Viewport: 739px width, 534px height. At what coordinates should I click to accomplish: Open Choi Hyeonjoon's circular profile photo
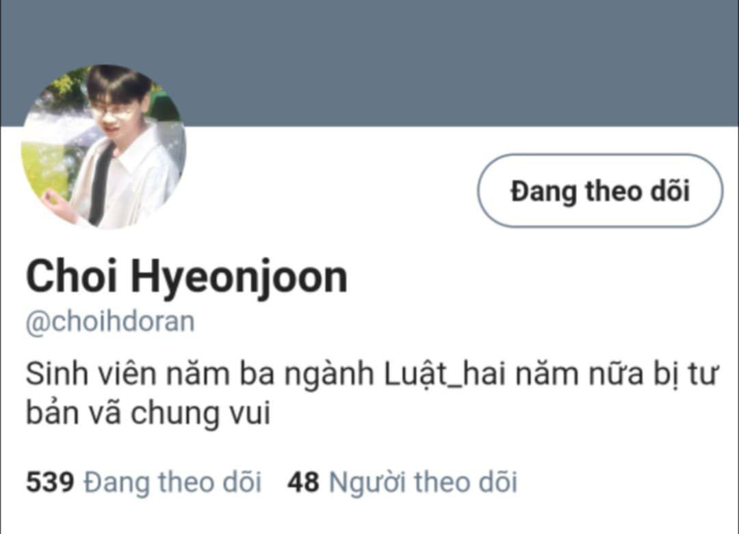coord(104,146)
